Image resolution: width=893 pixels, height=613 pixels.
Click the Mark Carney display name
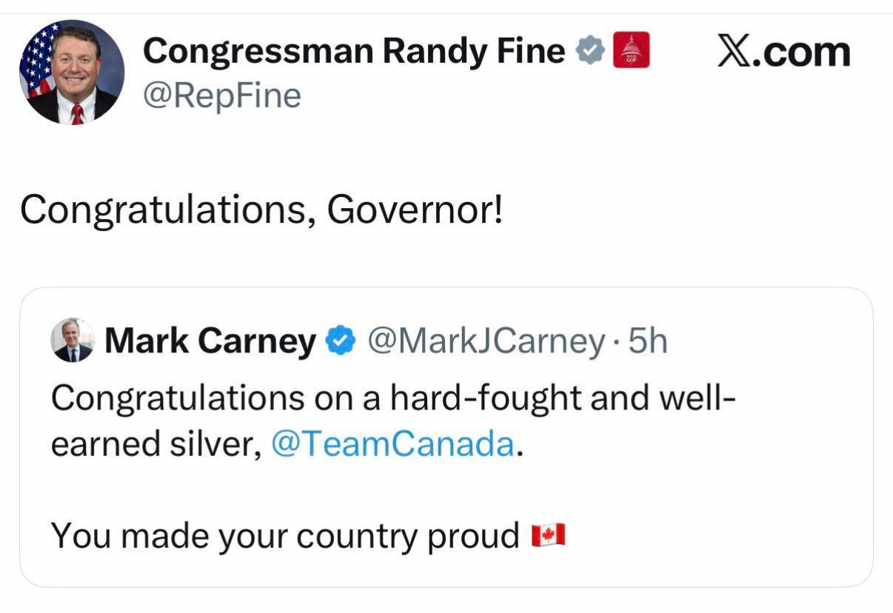click(210, 341)
